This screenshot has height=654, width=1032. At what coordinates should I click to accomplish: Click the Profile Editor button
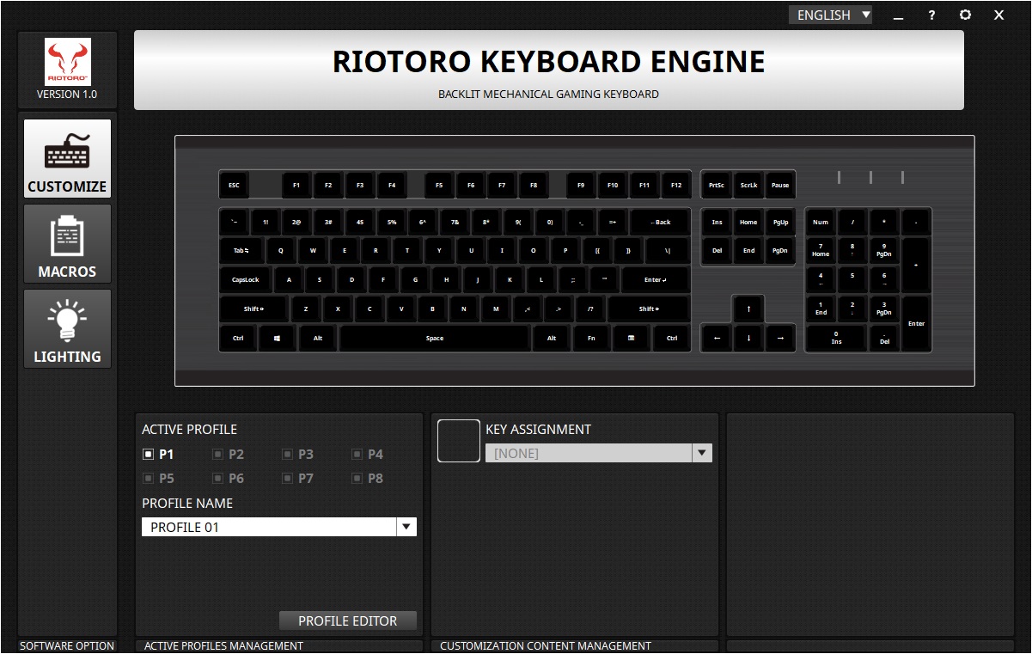(x=347, y=620)
